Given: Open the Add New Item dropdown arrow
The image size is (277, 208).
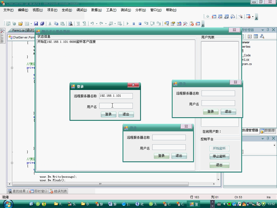Looking at the screenshot, I should click(31, 24).
